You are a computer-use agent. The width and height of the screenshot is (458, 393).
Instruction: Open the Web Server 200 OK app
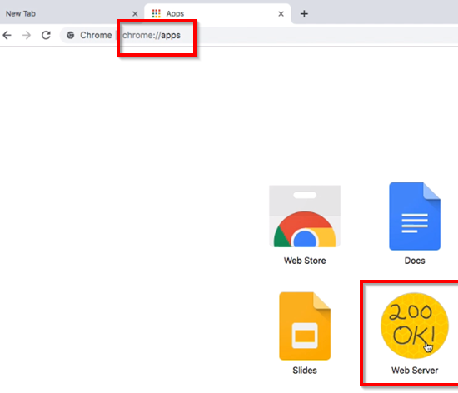click(x=414, y=326)
